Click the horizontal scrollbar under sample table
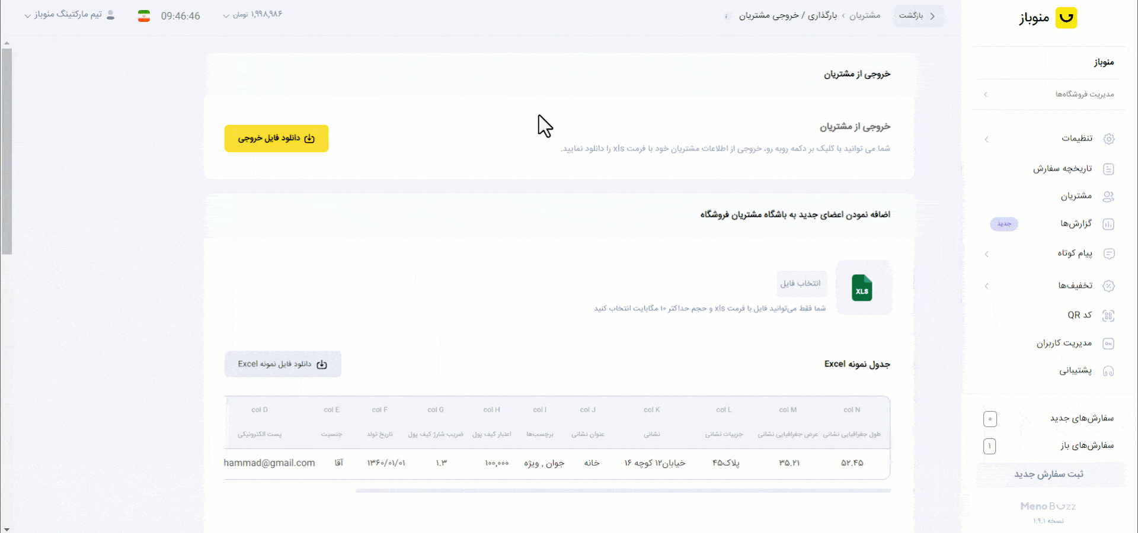The width and height of the screenshot is (1138, 533). 623,490
